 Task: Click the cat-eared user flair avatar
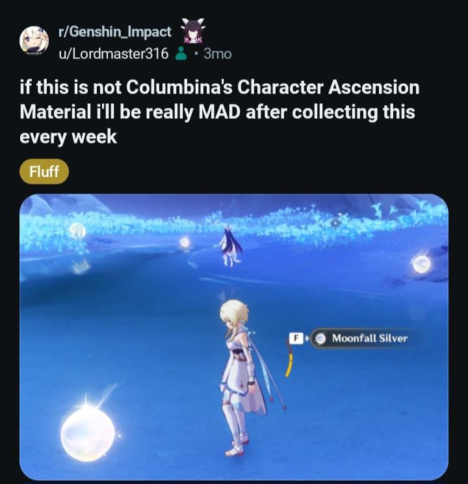point(193,31)
